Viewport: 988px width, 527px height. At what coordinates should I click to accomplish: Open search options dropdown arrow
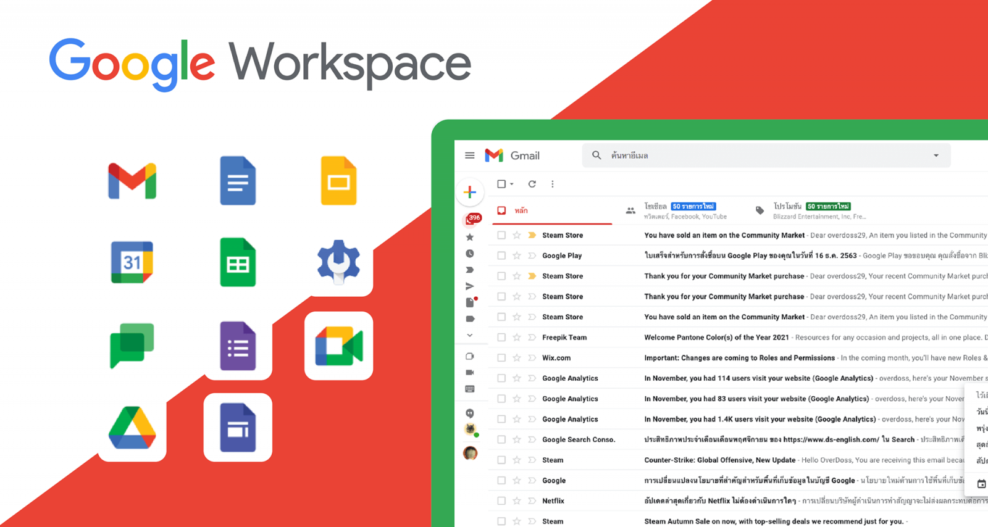coord(936,156)
